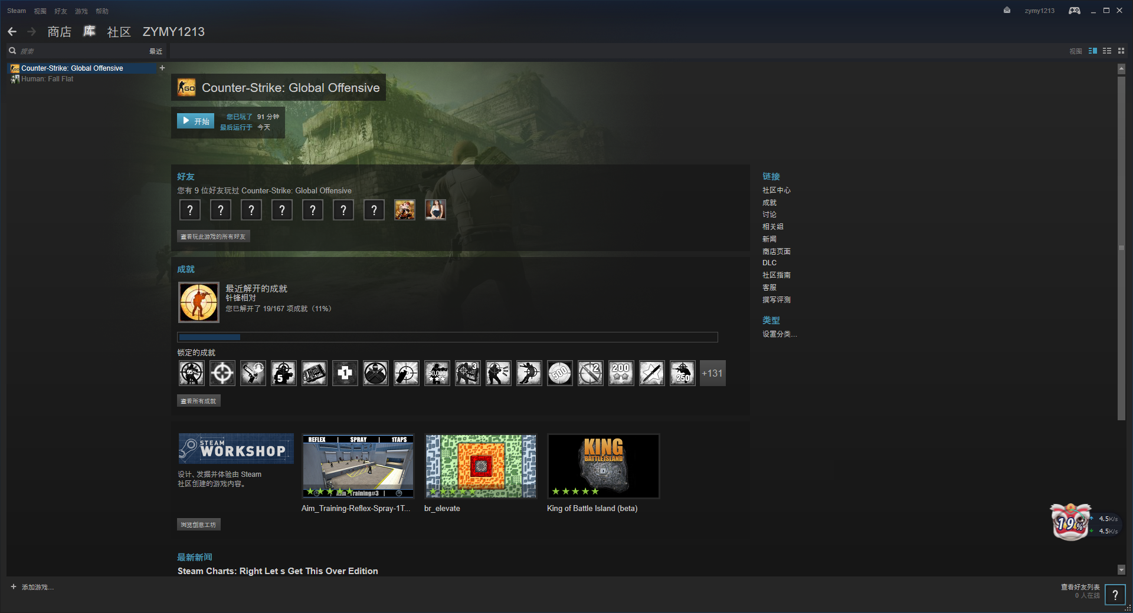The width and height of the screenshot is (1133, 613).
Task: Open the help question mark icon beside 查看好友列表
Action: pyautogui.click(x=1115, y=595)
